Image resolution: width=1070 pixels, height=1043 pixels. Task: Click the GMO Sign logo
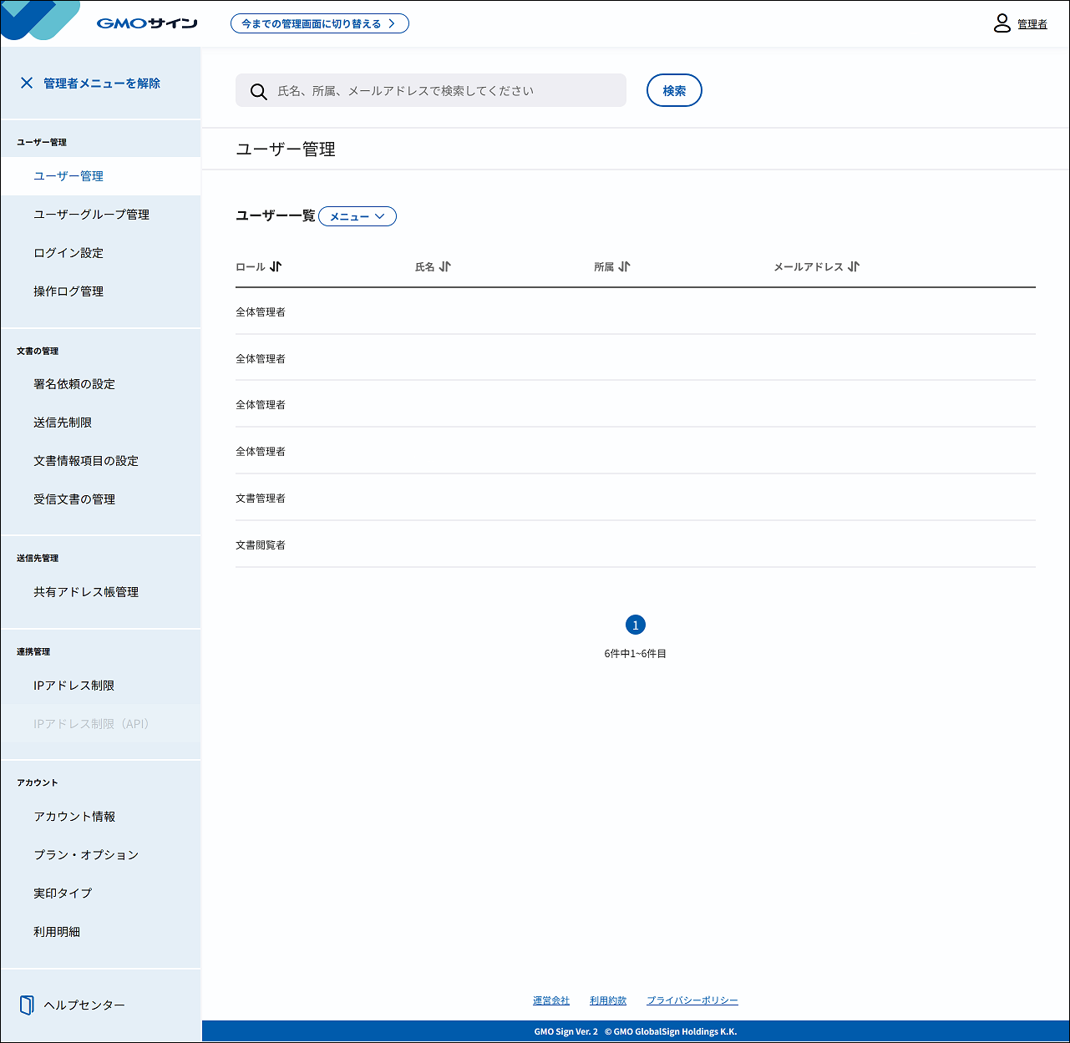[x=146, y=23]
